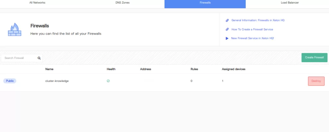Click the Rules column header
Viewport: 329px width, 132px height.
(x=194, y=69)
